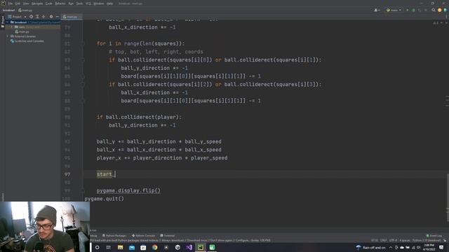
Task: Place cursor on line 97 start text
Action: pyautogui.click(x=105, y=174)
